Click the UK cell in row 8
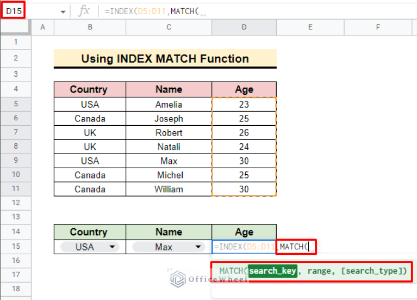 point(90,146)
